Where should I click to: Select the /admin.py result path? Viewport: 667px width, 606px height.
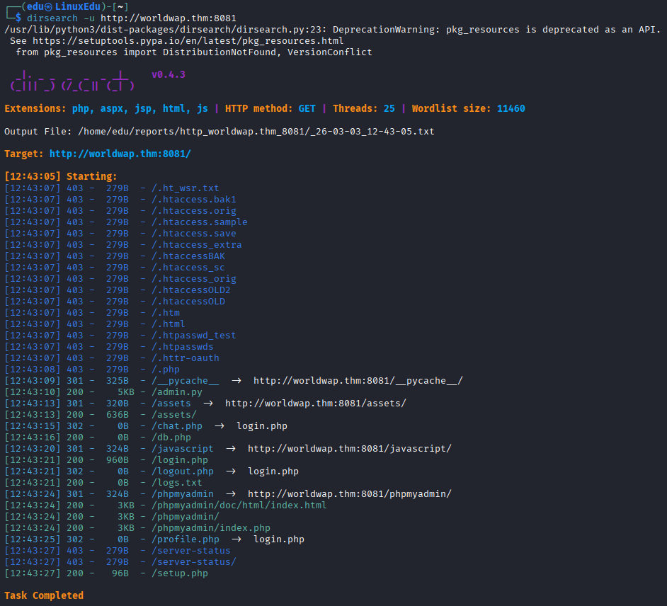tap(177, 392)
